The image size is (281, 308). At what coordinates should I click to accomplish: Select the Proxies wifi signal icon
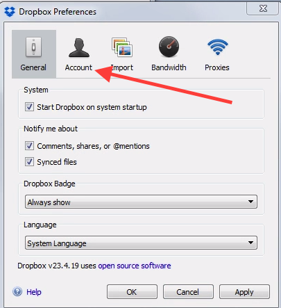pyautogui.click(x=218, y=47)
